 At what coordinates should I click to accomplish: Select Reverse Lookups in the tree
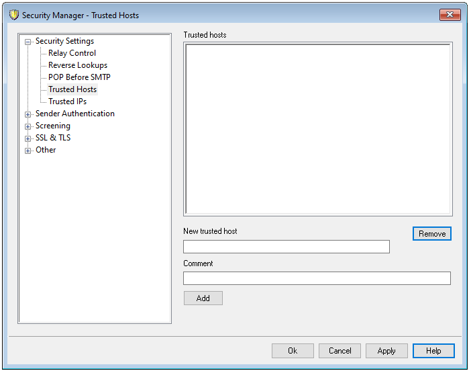[x=77, y=65]
